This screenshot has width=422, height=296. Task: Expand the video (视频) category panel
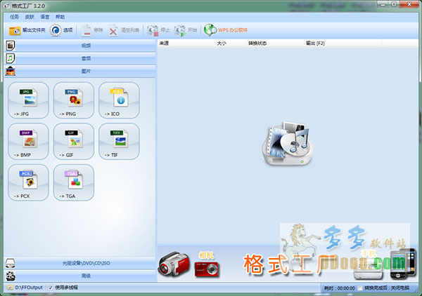point(86,46)
